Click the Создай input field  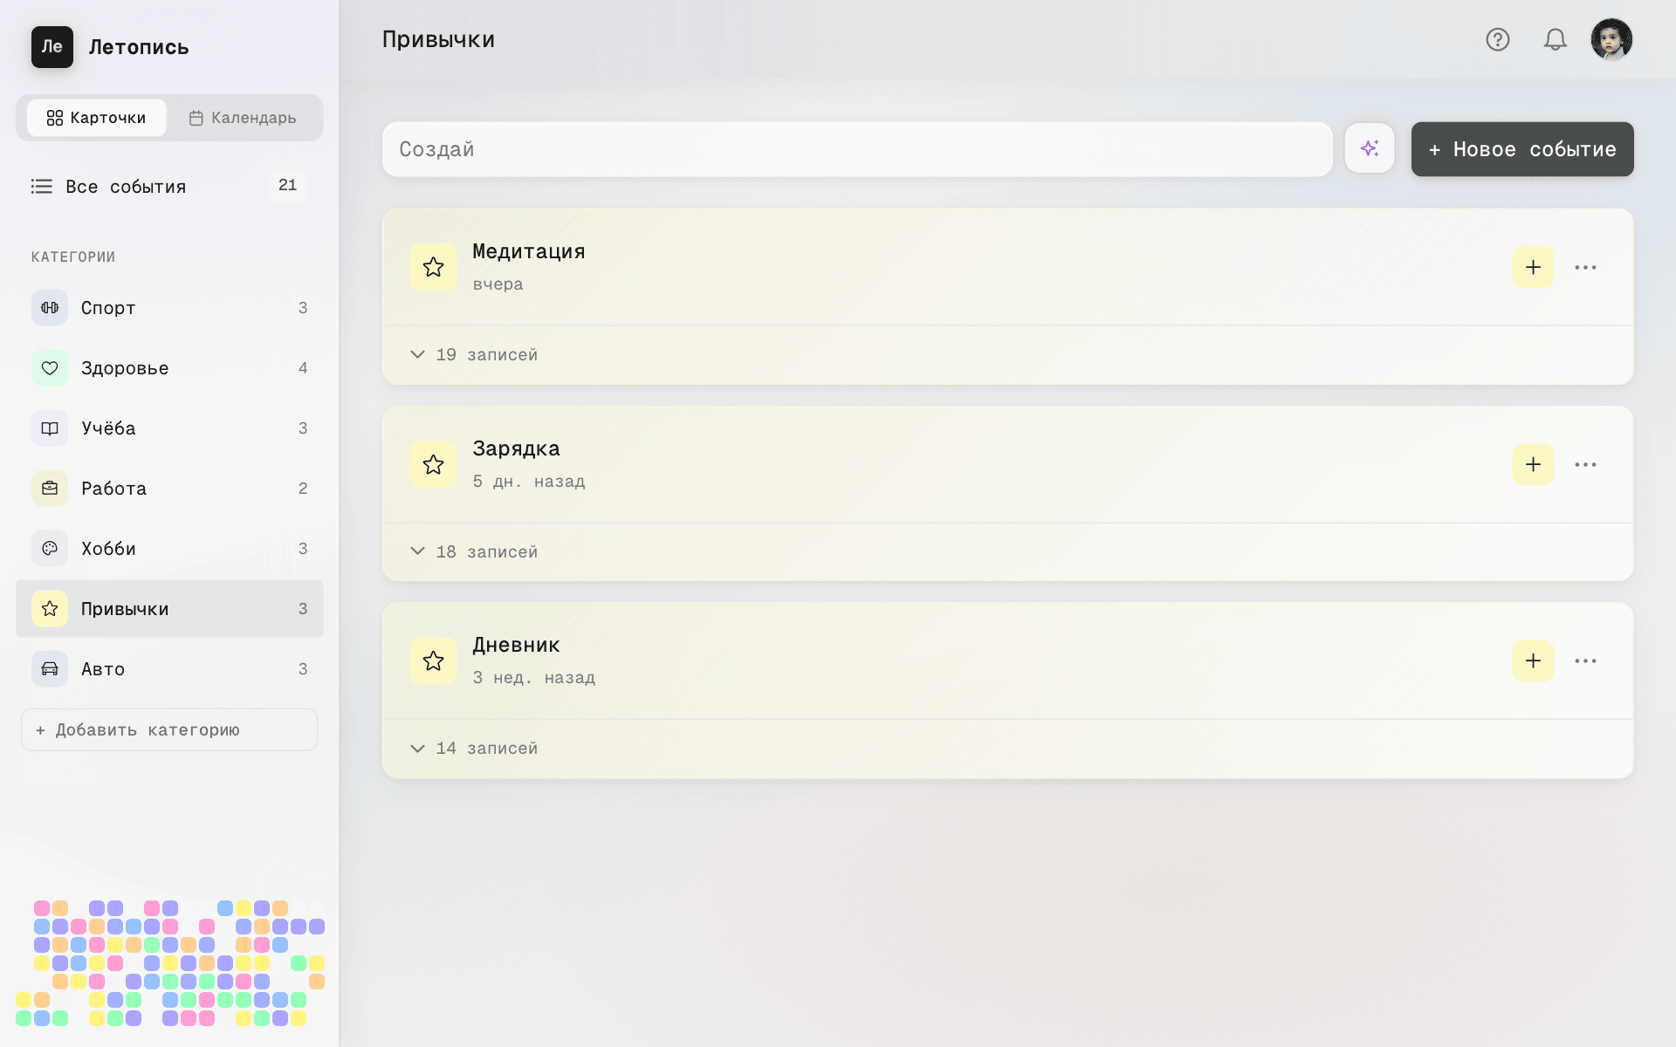click(855, 149)
